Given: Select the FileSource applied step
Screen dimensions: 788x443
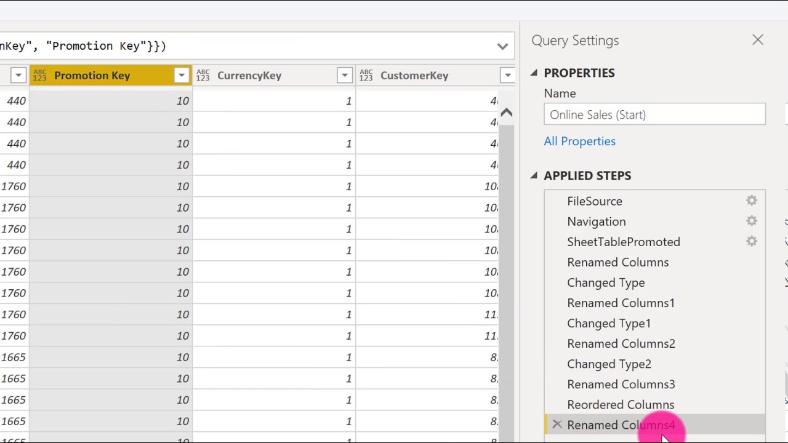Looking at the screenshot, I should click(595, 201).
